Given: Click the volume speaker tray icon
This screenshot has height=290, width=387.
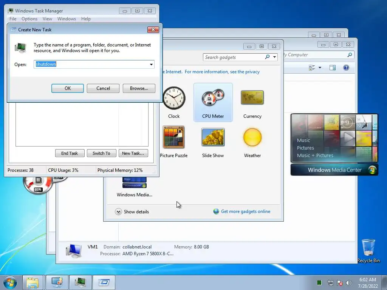Looking at the screenshot, I should point(348,283).
